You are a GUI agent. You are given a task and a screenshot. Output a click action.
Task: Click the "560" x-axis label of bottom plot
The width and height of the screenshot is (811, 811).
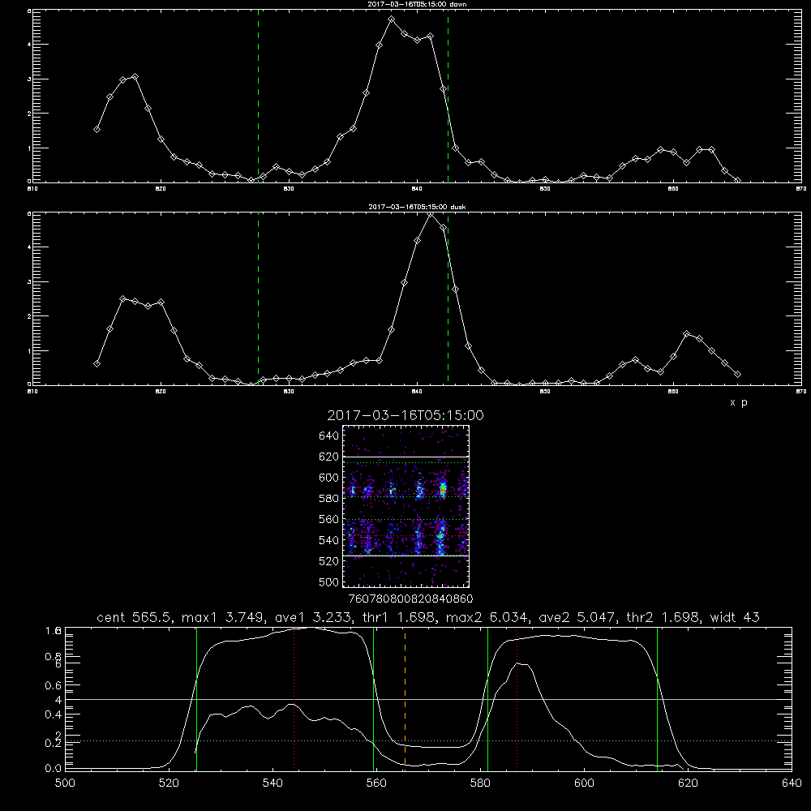pos(376,783)
